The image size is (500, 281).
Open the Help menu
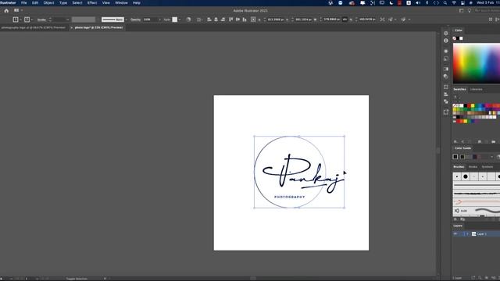(137, 3)
